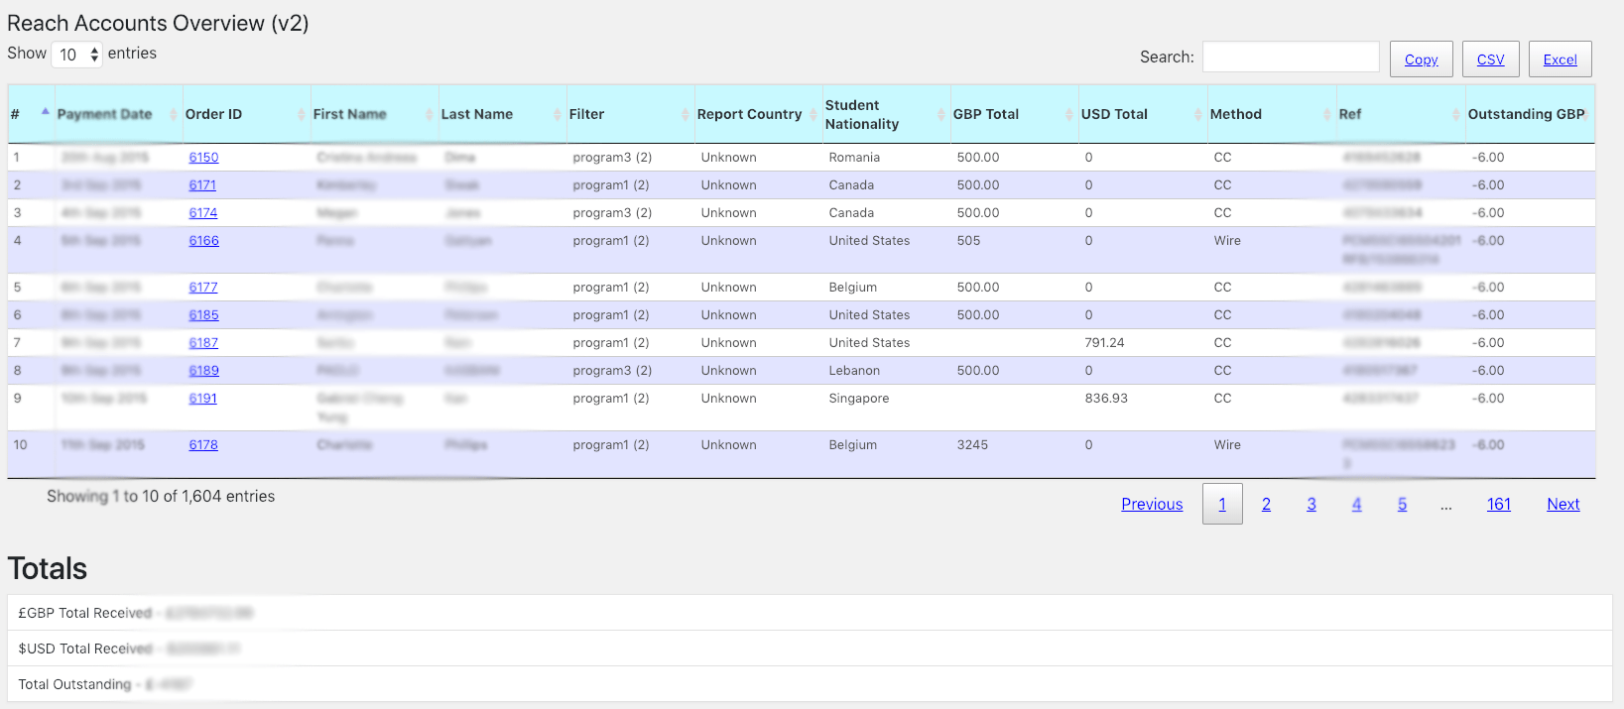Go to Next page
Image resolution: width=1624 pixels, height=709 pixels.
click(1563, 504)
